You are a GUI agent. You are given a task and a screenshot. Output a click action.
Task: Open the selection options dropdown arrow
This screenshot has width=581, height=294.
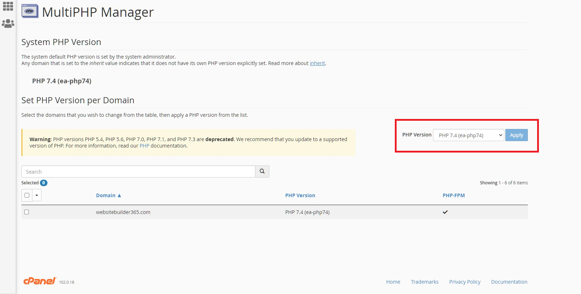[37, 195]
